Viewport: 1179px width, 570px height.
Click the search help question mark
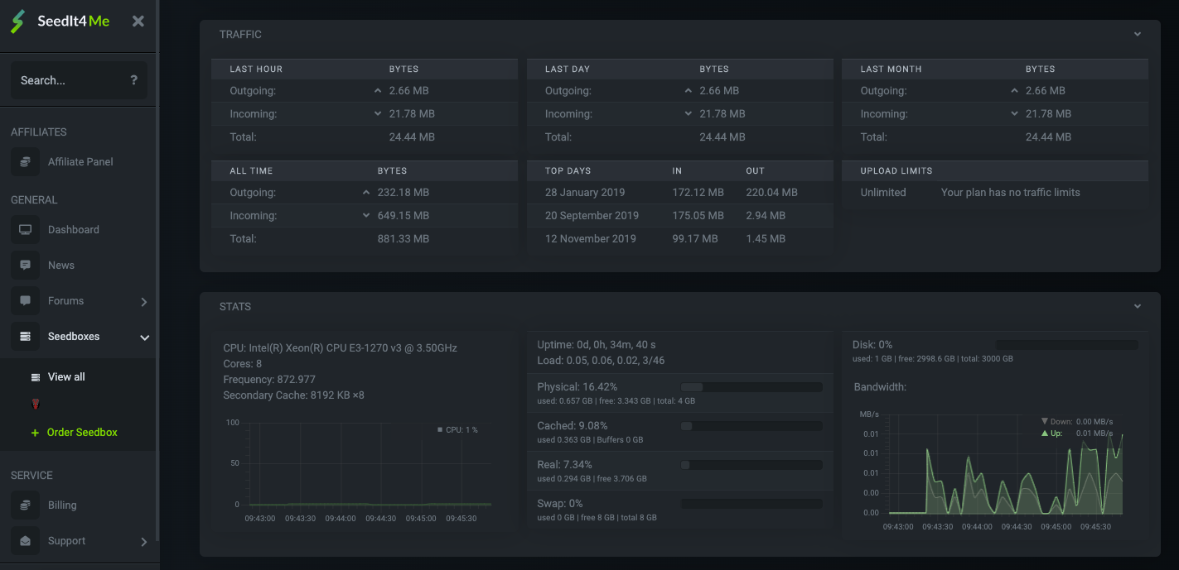click(133, 80)
